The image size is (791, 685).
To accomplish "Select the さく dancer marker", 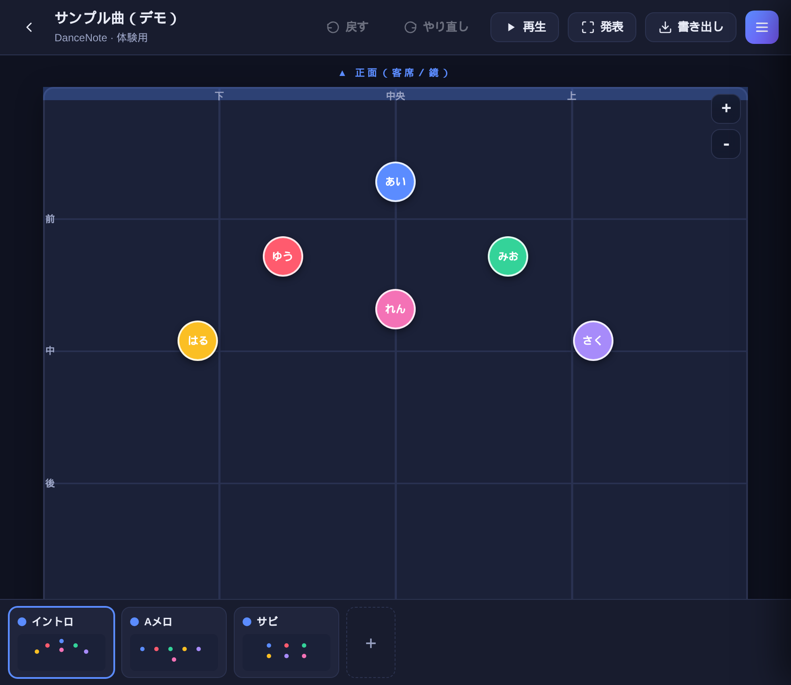I will pos(593,341).
